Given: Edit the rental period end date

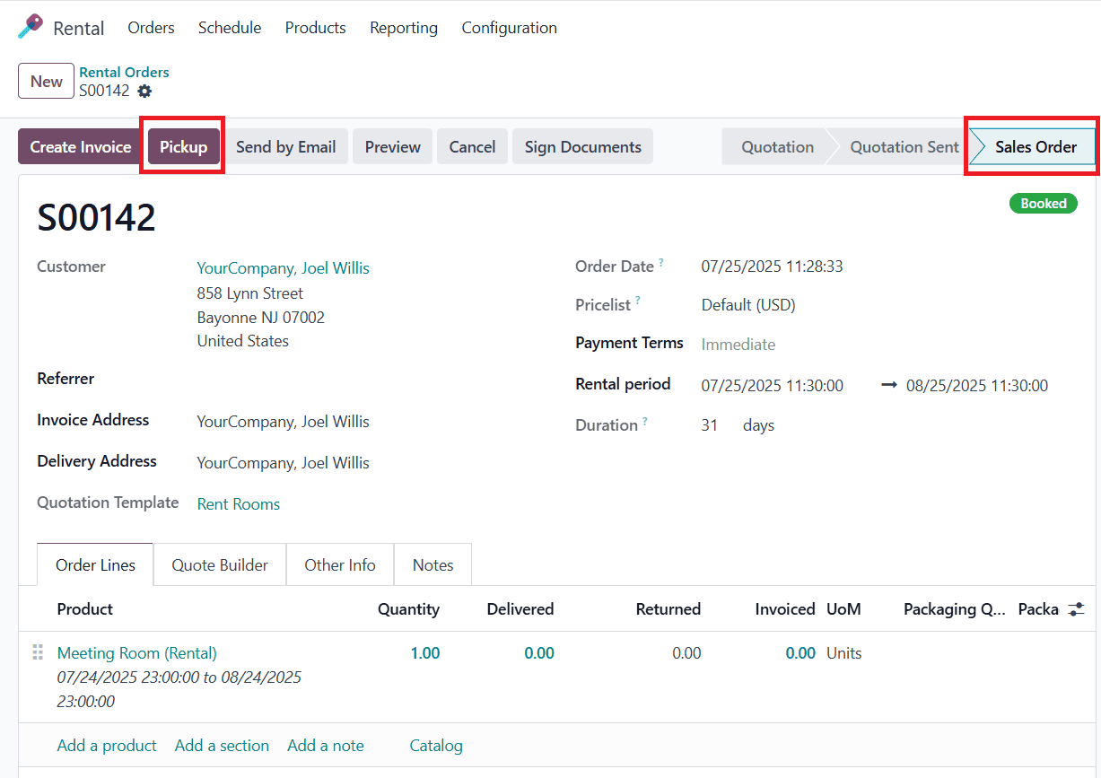Looking at the screenshot, I should pos(976,386).
